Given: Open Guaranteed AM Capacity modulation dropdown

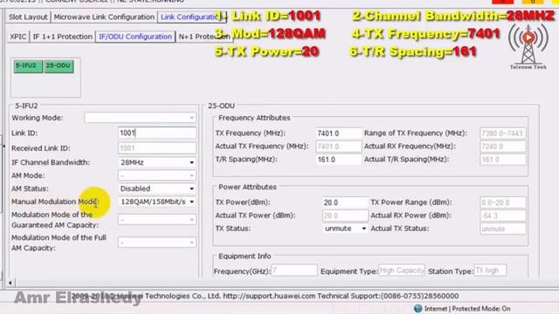Looking at the screenshot, I should coord(157,220).
